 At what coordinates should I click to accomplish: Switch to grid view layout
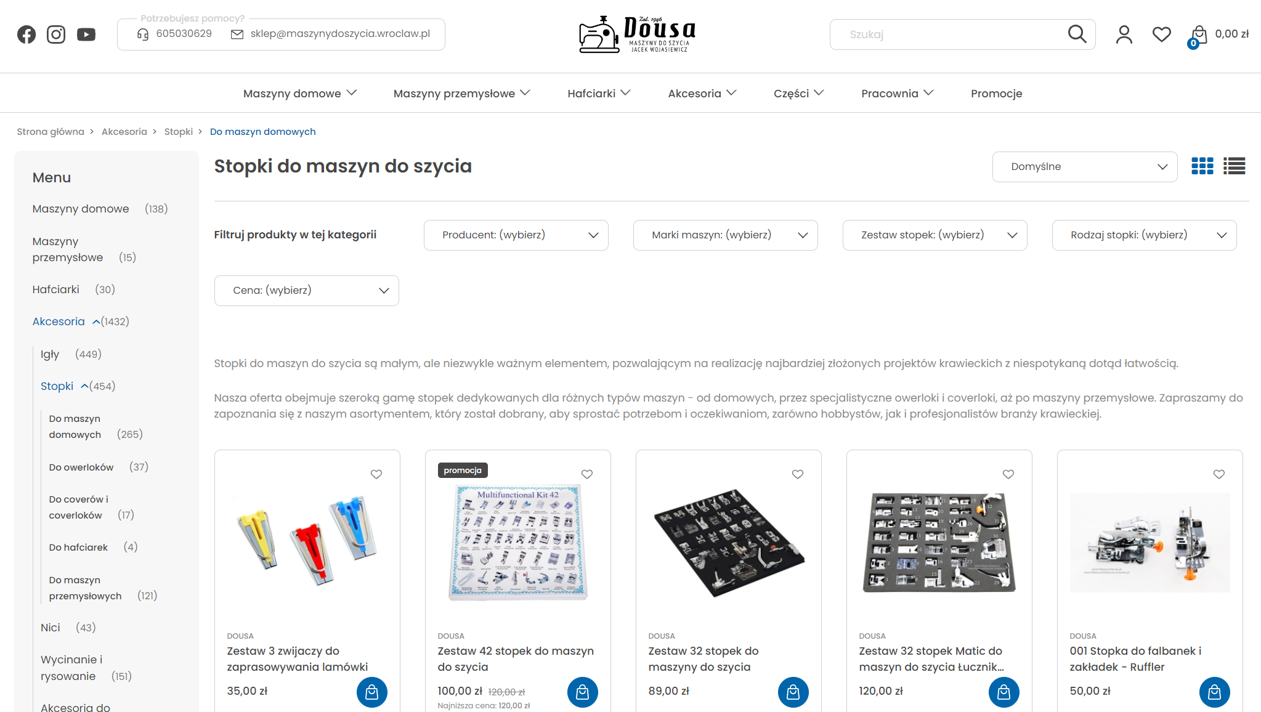tap(1202, 166)
